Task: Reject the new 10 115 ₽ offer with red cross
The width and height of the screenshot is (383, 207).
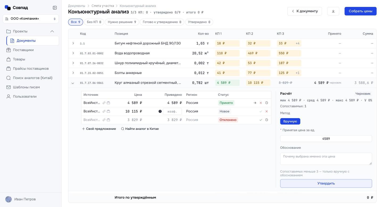Action: [267, 111]
